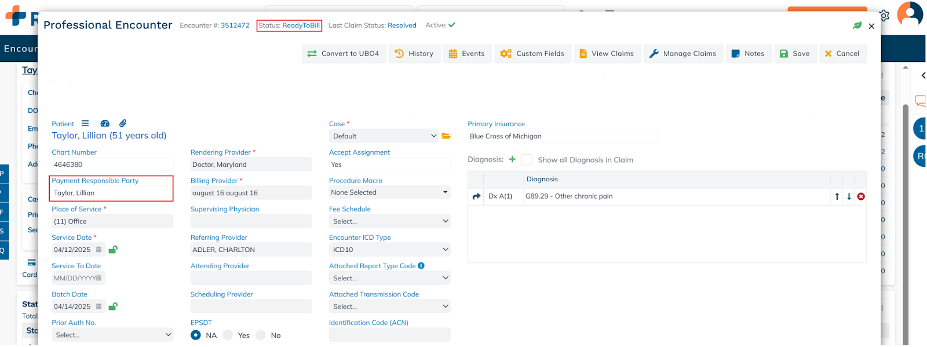
Task: Expand the Procedure Macro dropdown
Action: click(x=389, y=192)
